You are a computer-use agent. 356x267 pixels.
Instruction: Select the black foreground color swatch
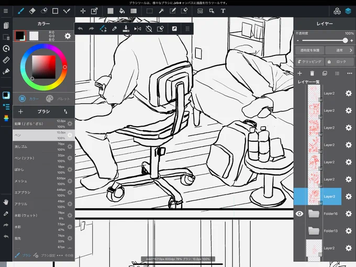tap(19, 36)
